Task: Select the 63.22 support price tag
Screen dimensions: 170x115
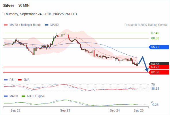Action: 159,67
